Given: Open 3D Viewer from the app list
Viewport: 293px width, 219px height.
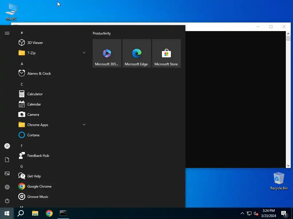Looking at the screenshot, I should pos(52,43).
